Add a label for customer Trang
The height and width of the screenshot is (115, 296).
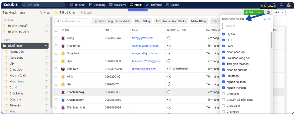coord(169,38)
